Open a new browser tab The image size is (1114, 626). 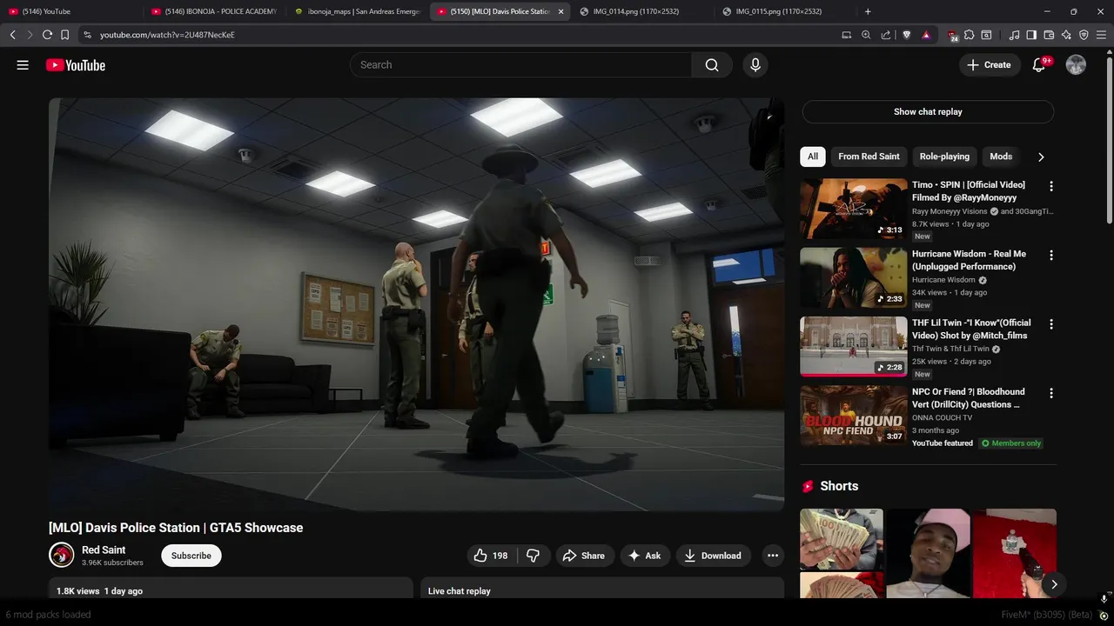pos(868,11)
